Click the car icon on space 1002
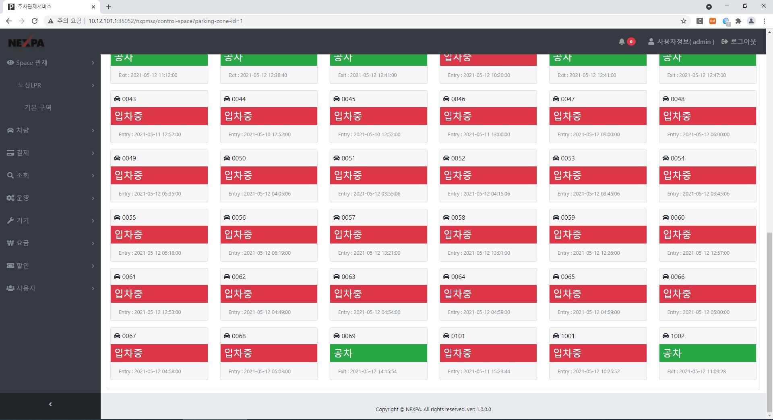Viewport: 773px width, 420px height. pos(666,336)
